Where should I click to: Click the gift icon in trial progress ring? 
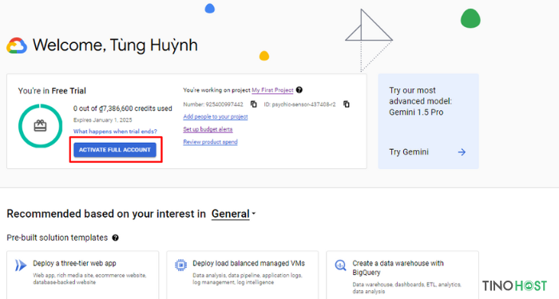tap(40, 126)
